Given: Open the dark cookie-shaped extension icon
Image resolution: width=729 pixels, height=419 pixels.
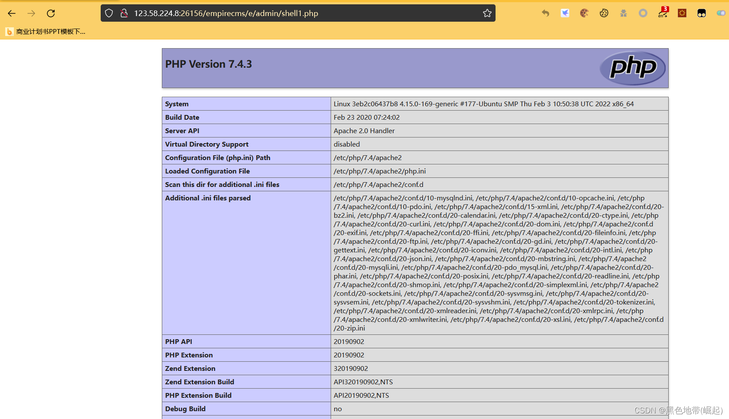Looking at the screenshot, I should point(604,13).
